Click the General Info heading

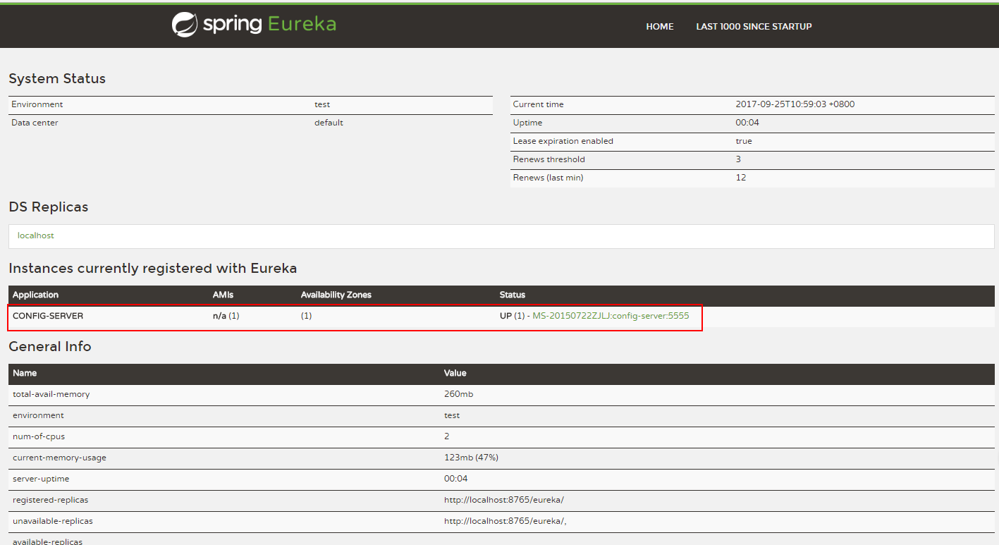pos(50,346)
